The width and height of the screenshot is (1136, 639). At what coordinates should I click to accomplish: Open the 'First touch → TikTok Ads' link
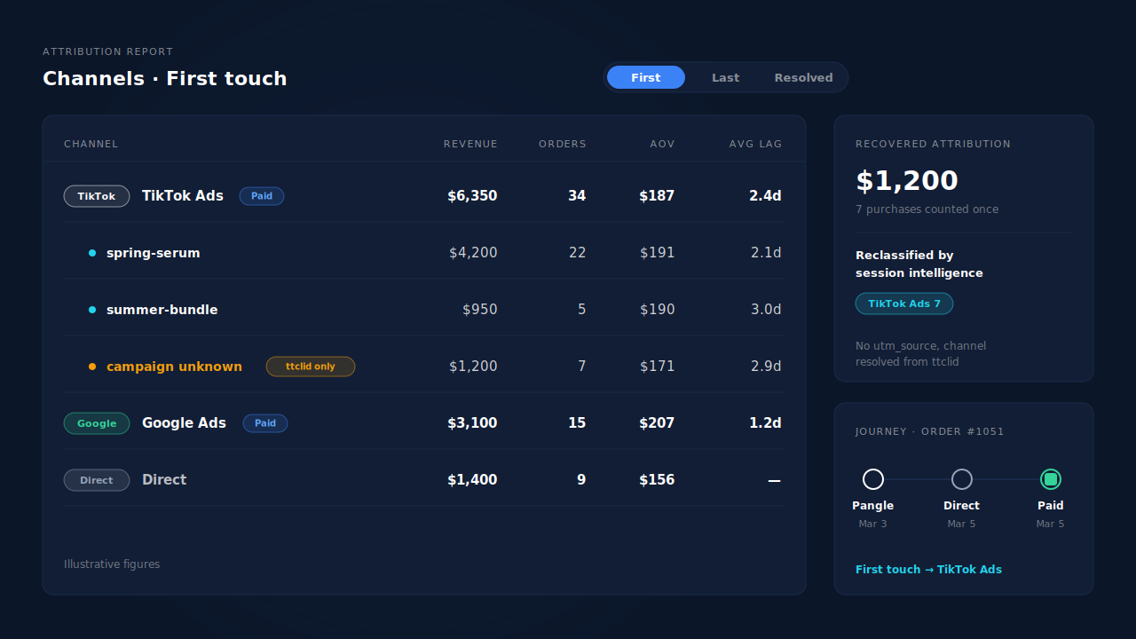tap(928, 570)
